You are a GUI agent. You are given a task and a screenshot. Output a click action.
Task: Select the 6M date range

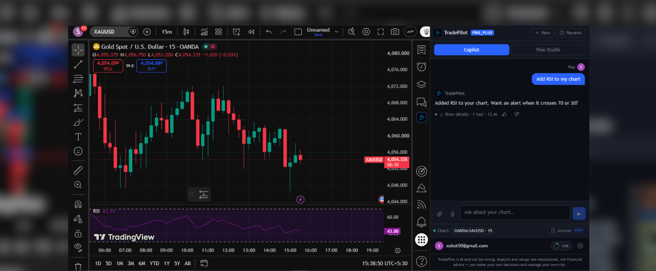[x=142, y=263]
